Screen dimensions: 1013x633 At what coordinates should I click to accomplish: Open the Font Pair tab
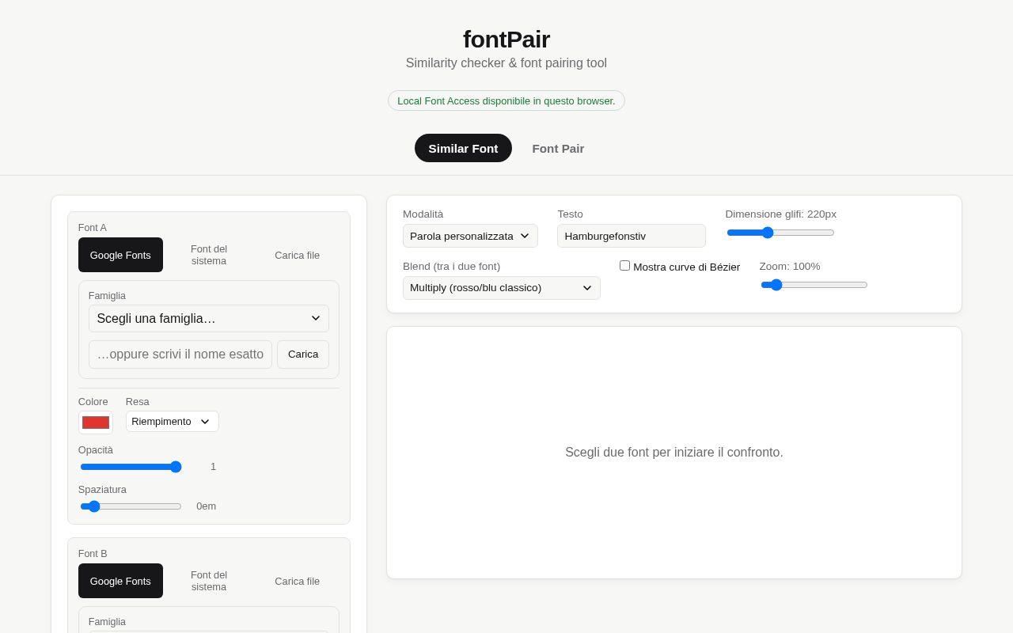558,148
